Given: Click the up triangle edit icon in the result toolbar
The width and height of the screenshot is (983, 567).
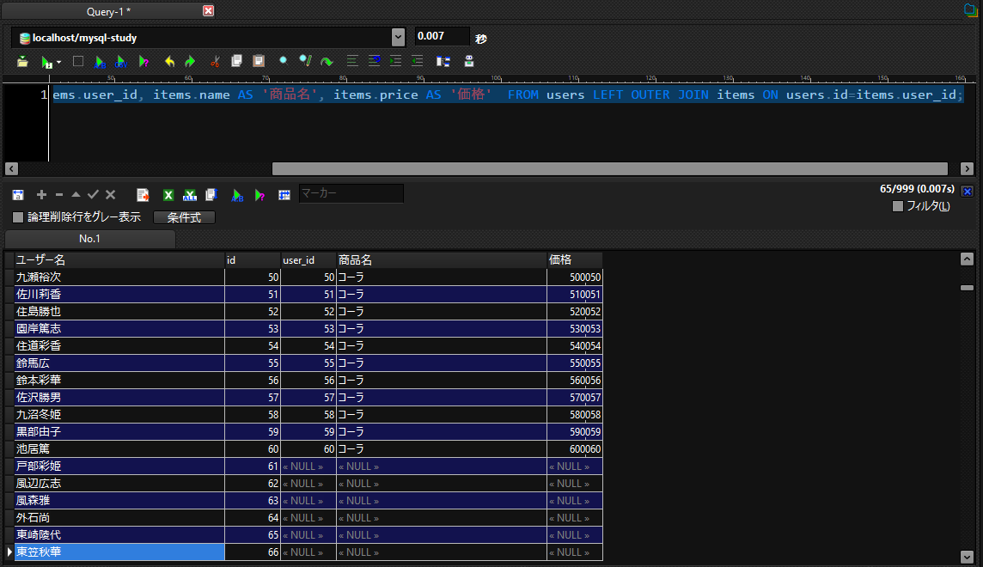Looking at the screenshot, I should pyautogui.click(x=76, y=195).
